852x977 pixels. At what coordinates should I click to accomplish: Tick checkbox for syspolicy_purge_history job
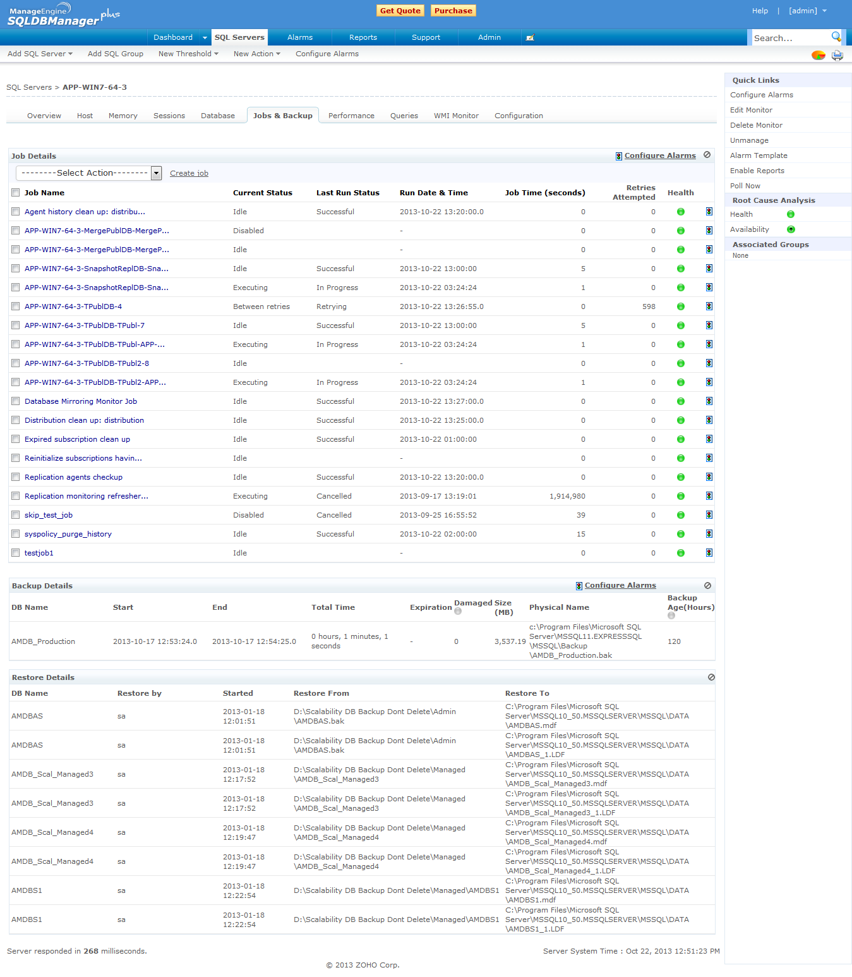pos(16,534)
